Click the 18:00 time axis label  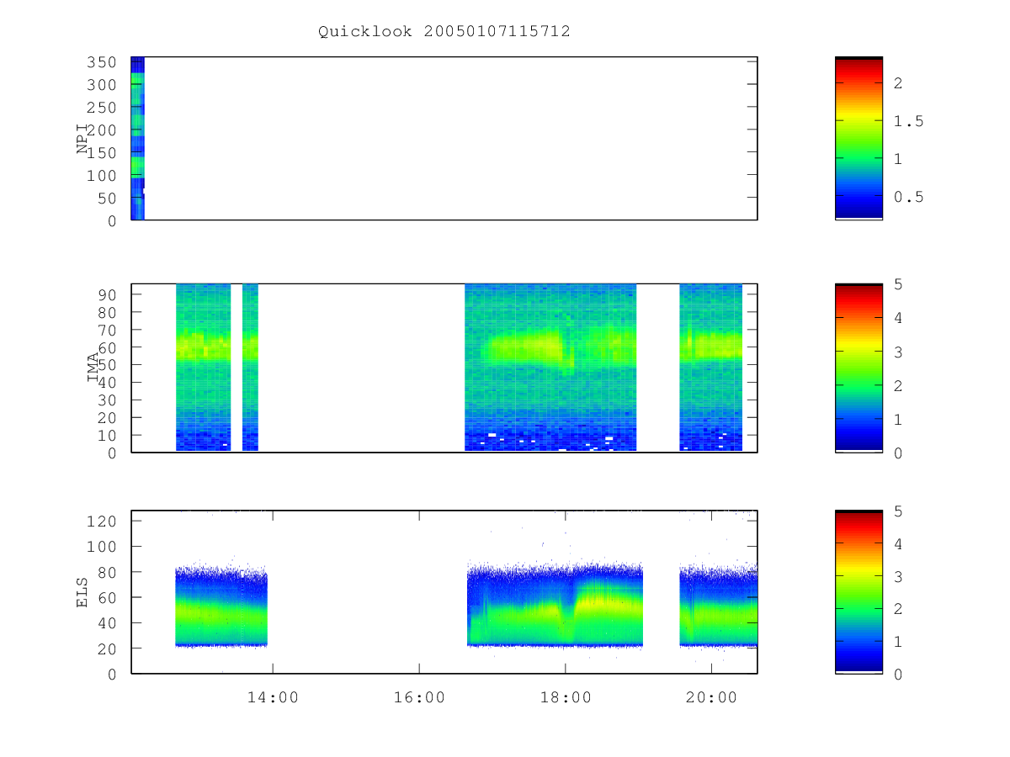point(565,697)
